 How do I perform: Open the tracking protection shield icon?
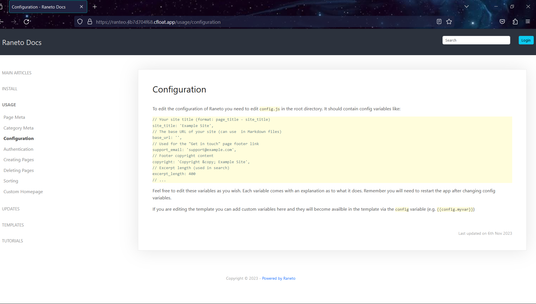[x=80, y=22]
